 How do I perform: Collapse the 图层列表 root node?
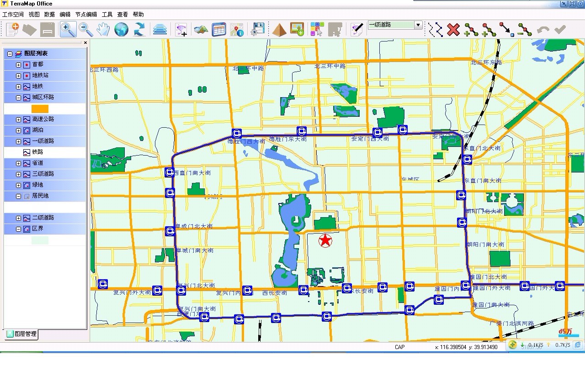click(x=10, y=54)
